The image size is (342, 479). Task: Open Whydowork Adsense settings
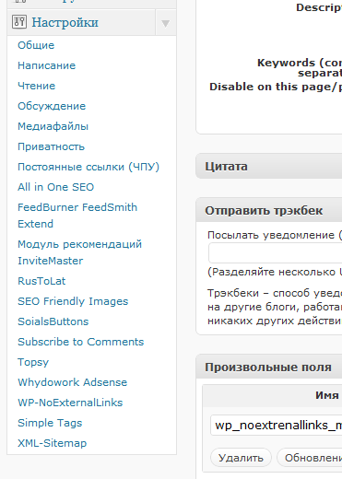[x=73, y=382]
